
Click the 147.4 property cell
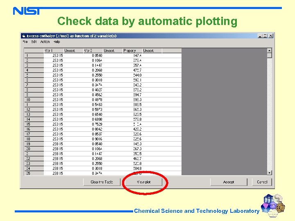(132, 56)
